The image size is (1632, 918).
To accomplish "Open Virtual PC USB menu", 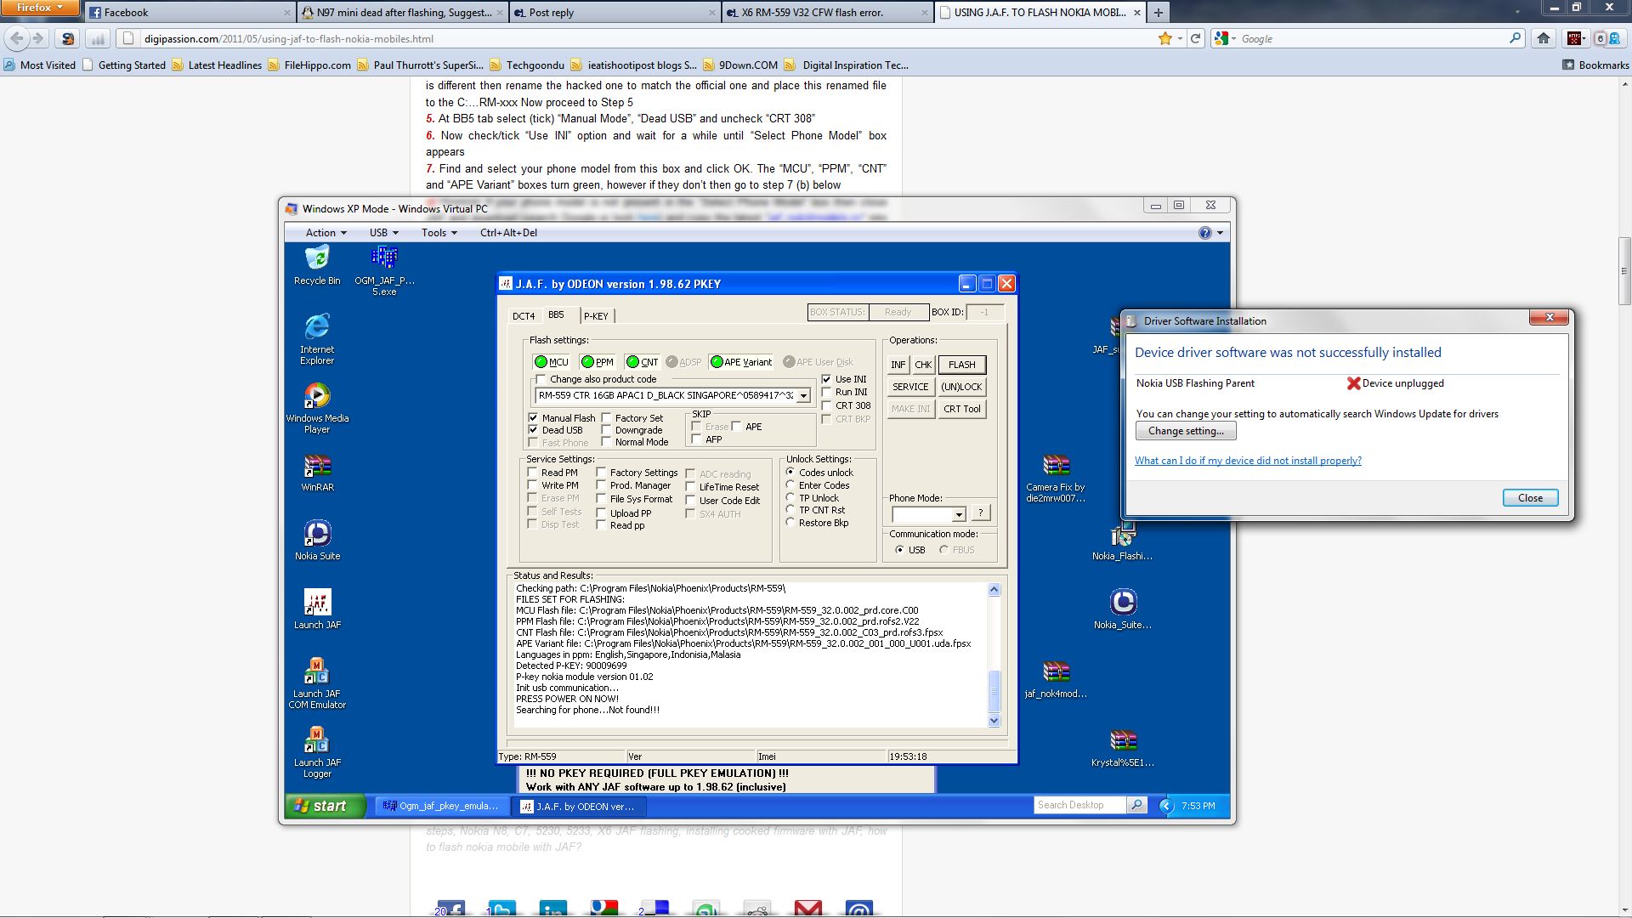I will 383,233.
